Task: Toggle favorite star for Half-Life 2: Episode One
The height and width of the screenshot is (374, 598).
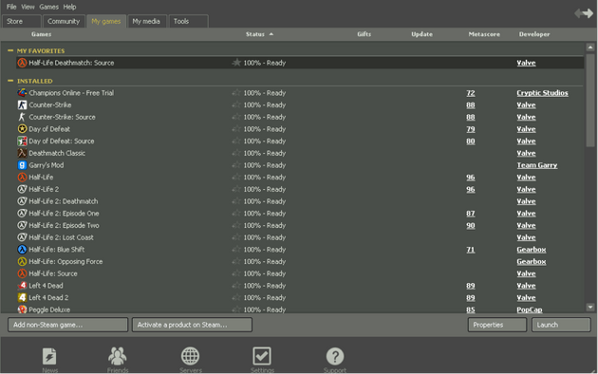Action: click(236, 213)
